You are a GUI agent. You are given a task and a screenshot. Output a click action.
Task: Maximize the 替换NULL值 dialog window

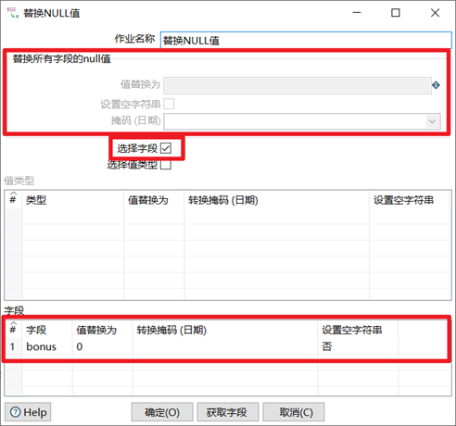tap(396, 13)
